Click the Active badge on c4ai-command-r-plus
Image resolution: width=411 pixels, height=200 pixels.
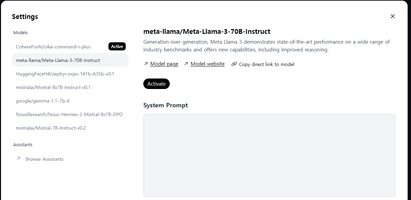tap(117, 46)
